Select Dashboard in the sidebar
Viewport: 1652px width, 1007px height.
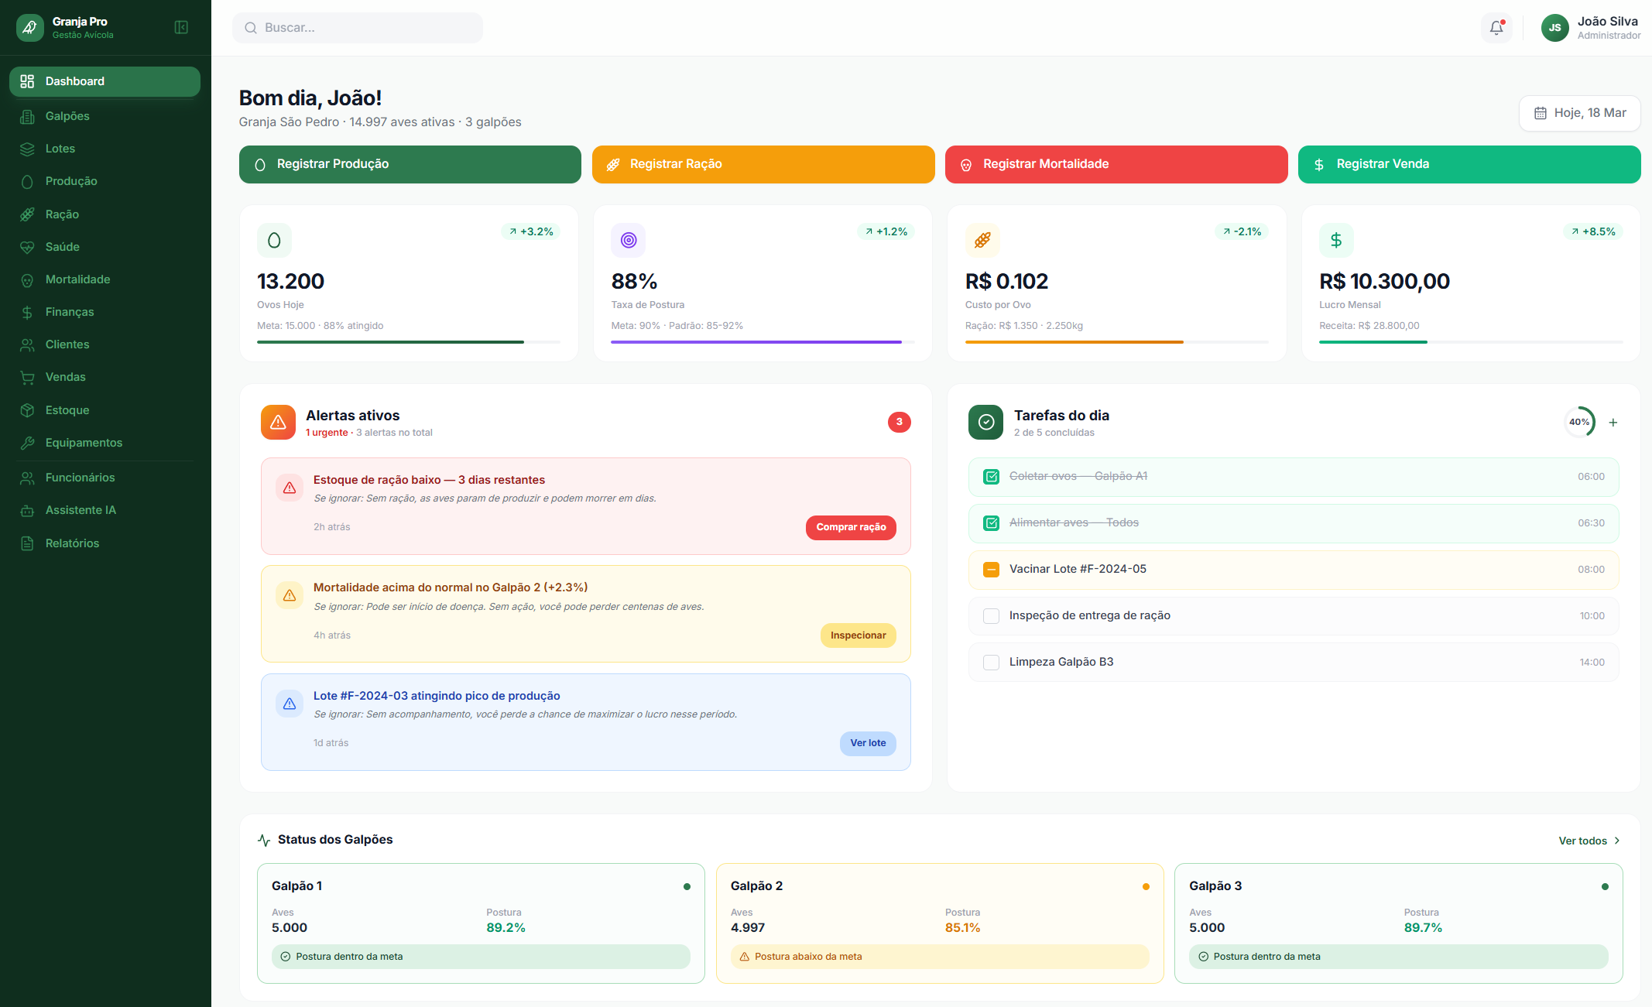point(74,80)
